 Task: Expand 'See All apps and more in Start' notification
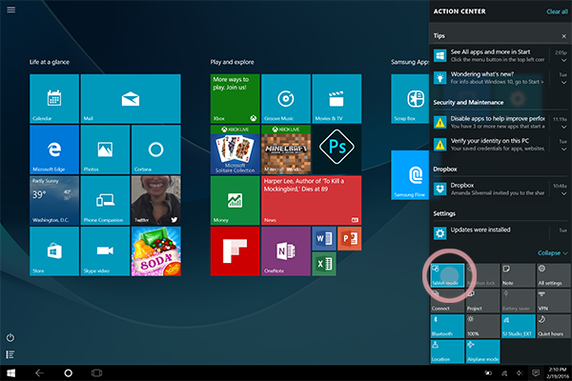564,60
